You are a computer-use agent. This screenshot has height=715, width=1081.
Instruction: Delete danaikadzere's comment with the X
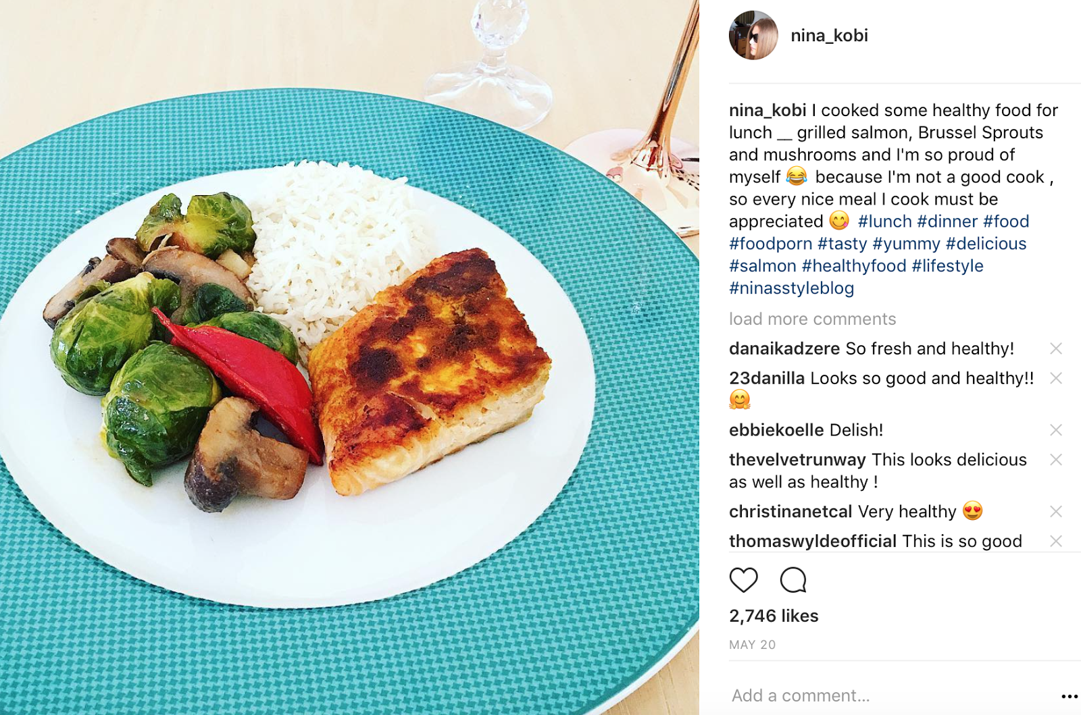click(1056, 348)
